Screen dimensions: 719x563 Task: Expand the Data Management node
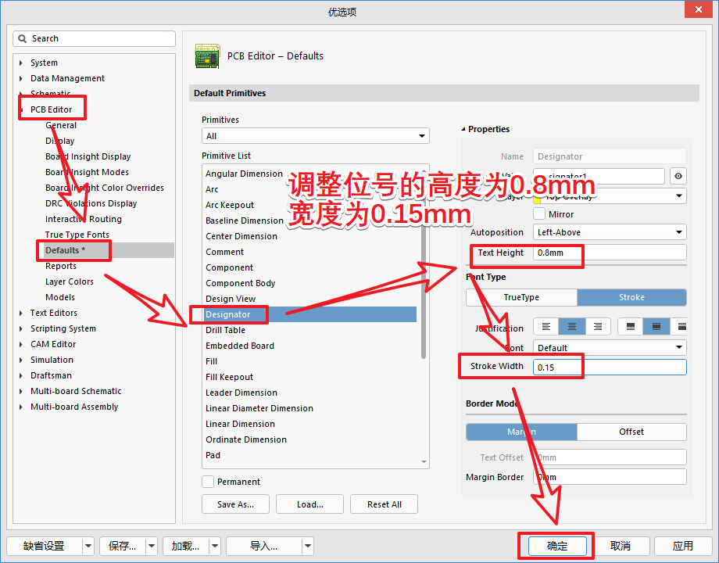[x=21, y=78]
